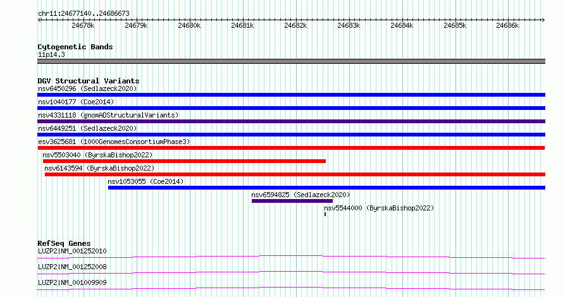This screenshot has width=563, height=297.
Task: Select the blue bar for nsv1053055
Action: pos(326,188)
